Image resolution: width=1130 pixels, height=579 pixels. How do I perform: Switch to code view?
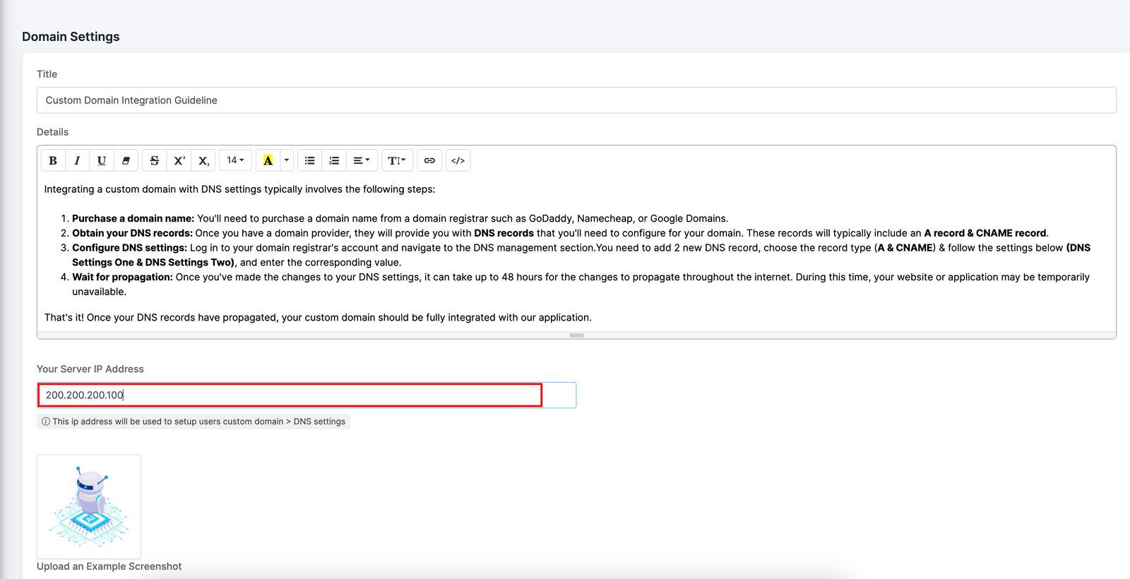[458, 161]
